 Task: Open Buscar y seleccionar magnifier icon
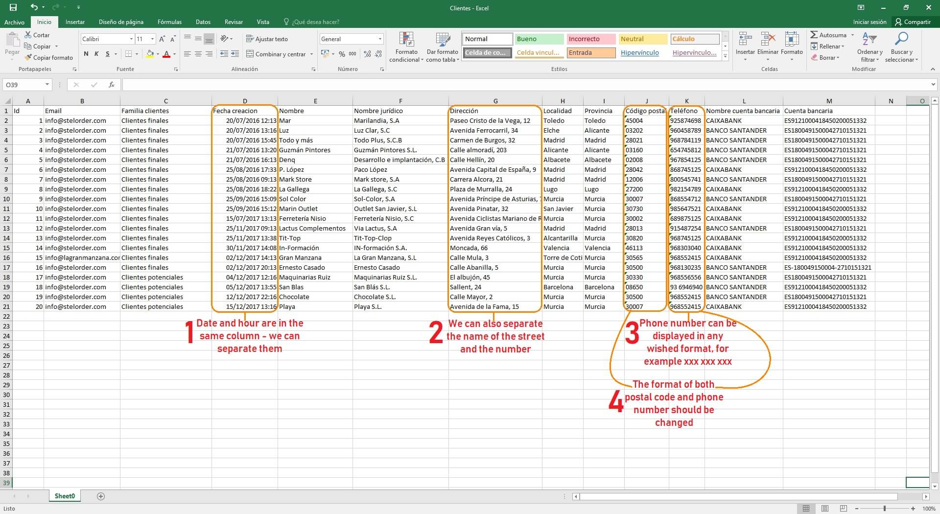pos(901,39)
